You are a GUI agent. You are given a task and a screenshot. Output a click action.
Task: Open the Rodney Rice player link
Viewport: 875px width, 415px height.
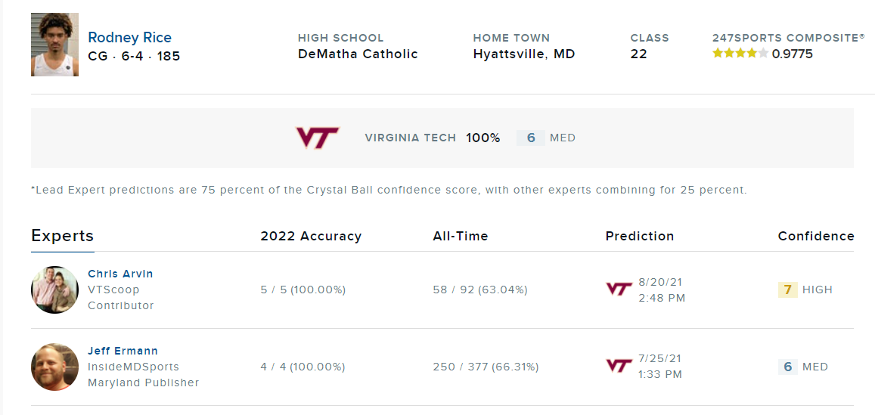point(129,37)
